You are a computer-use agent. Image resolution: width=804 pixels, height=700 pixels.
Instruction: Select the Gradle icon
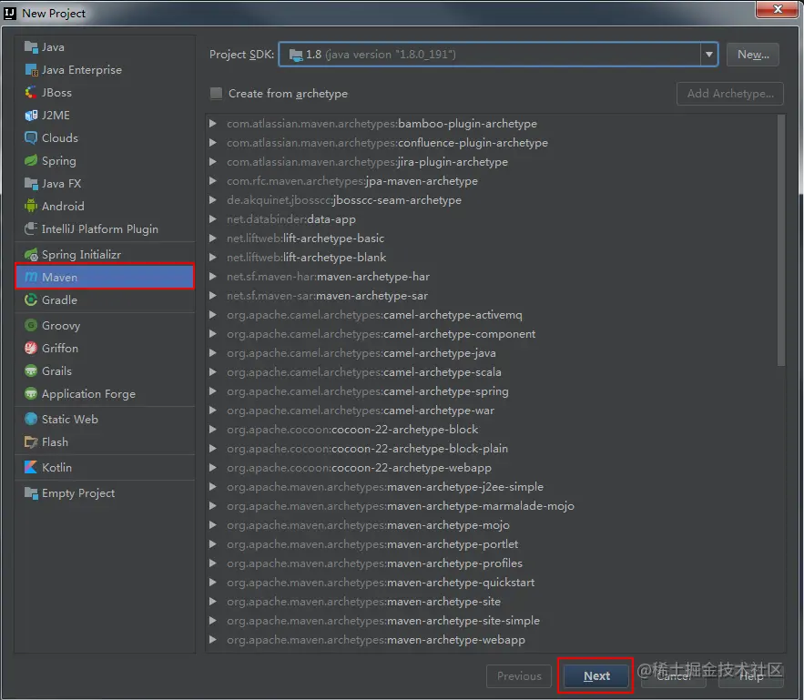(x=31, y=299)
